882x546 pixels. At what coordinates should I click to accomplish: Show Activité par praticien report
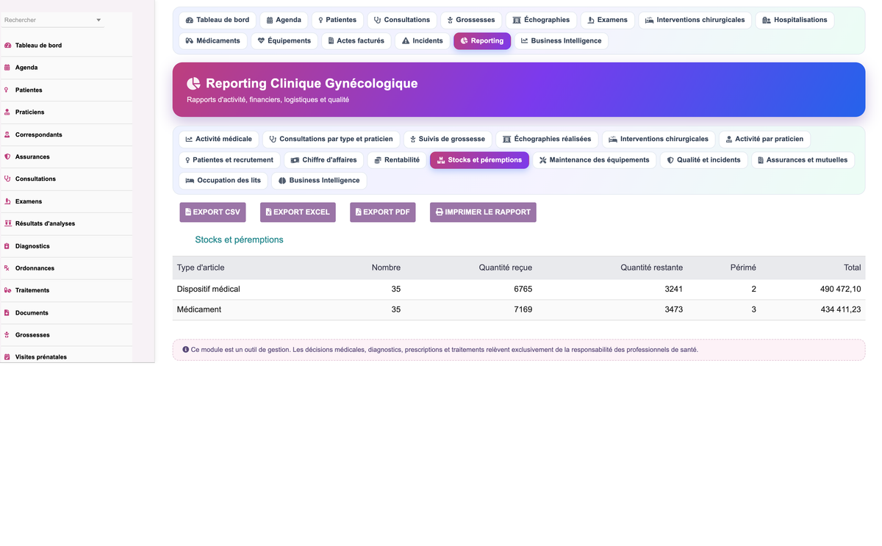coord(765,139)
